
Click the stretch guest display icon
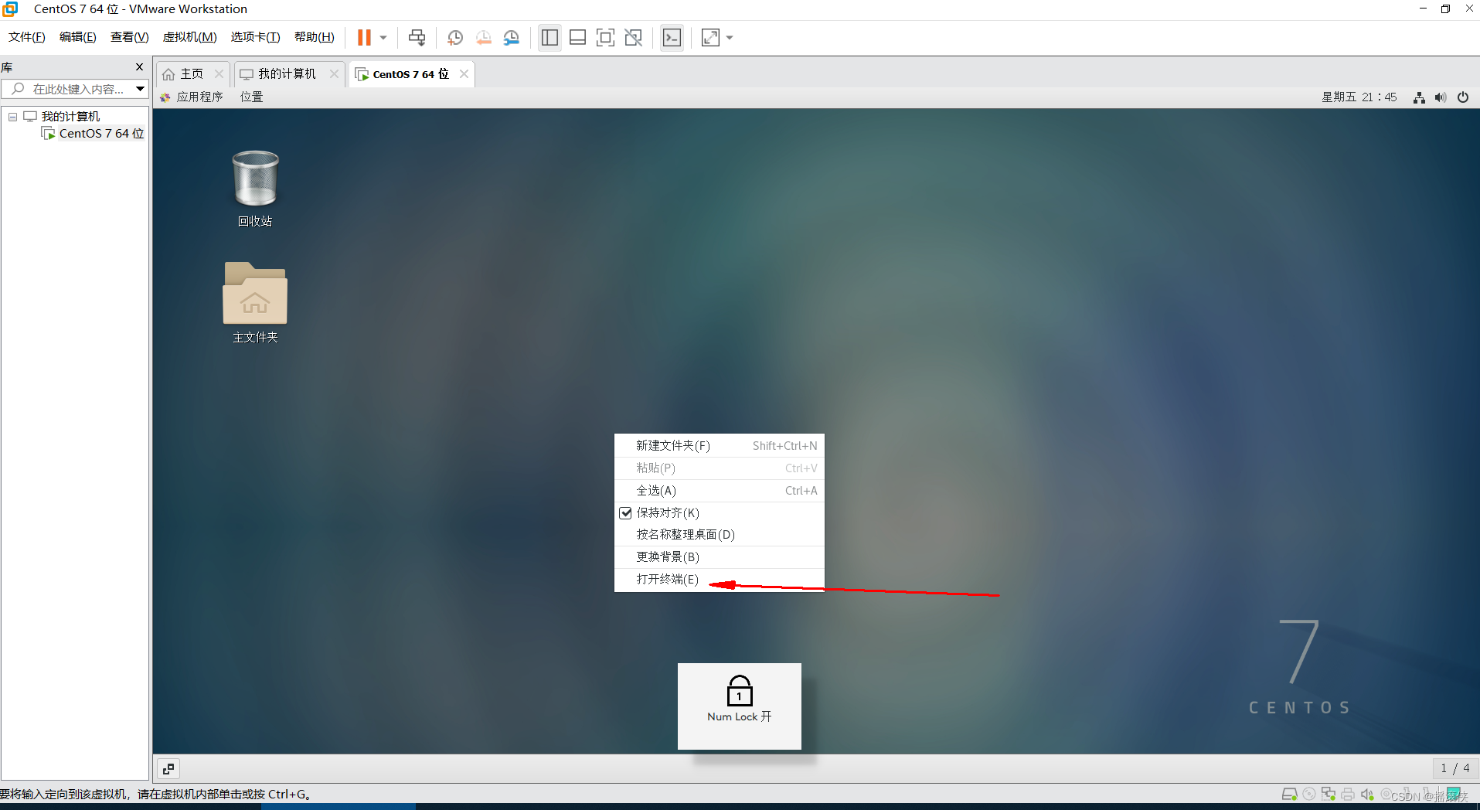click(x=710, y=37)
